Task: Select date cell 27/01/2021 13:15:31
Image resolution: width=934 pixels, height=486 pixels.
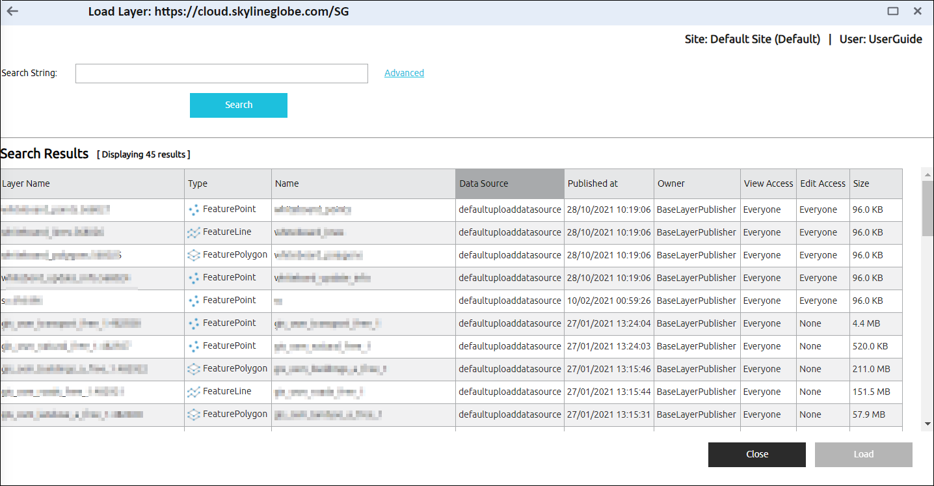Action: tap(609, 414)
